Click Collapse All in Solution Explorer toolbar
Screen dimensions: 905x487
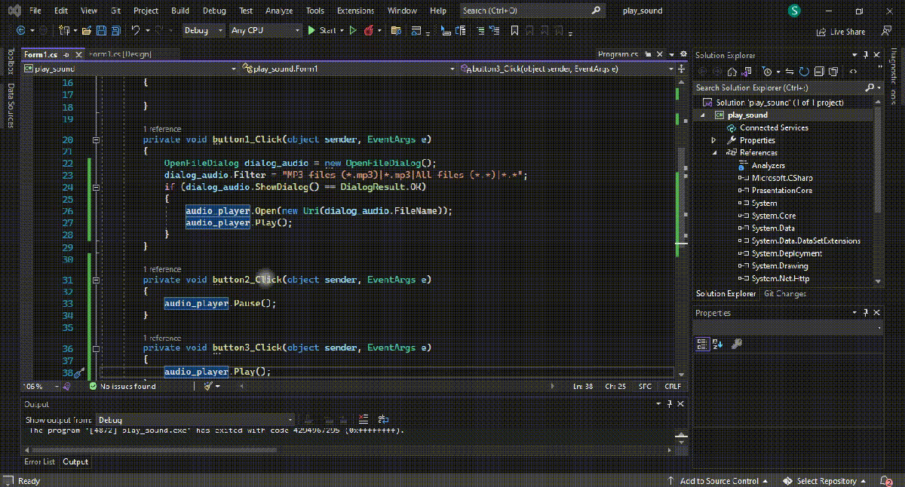click(x=820, y=72)
